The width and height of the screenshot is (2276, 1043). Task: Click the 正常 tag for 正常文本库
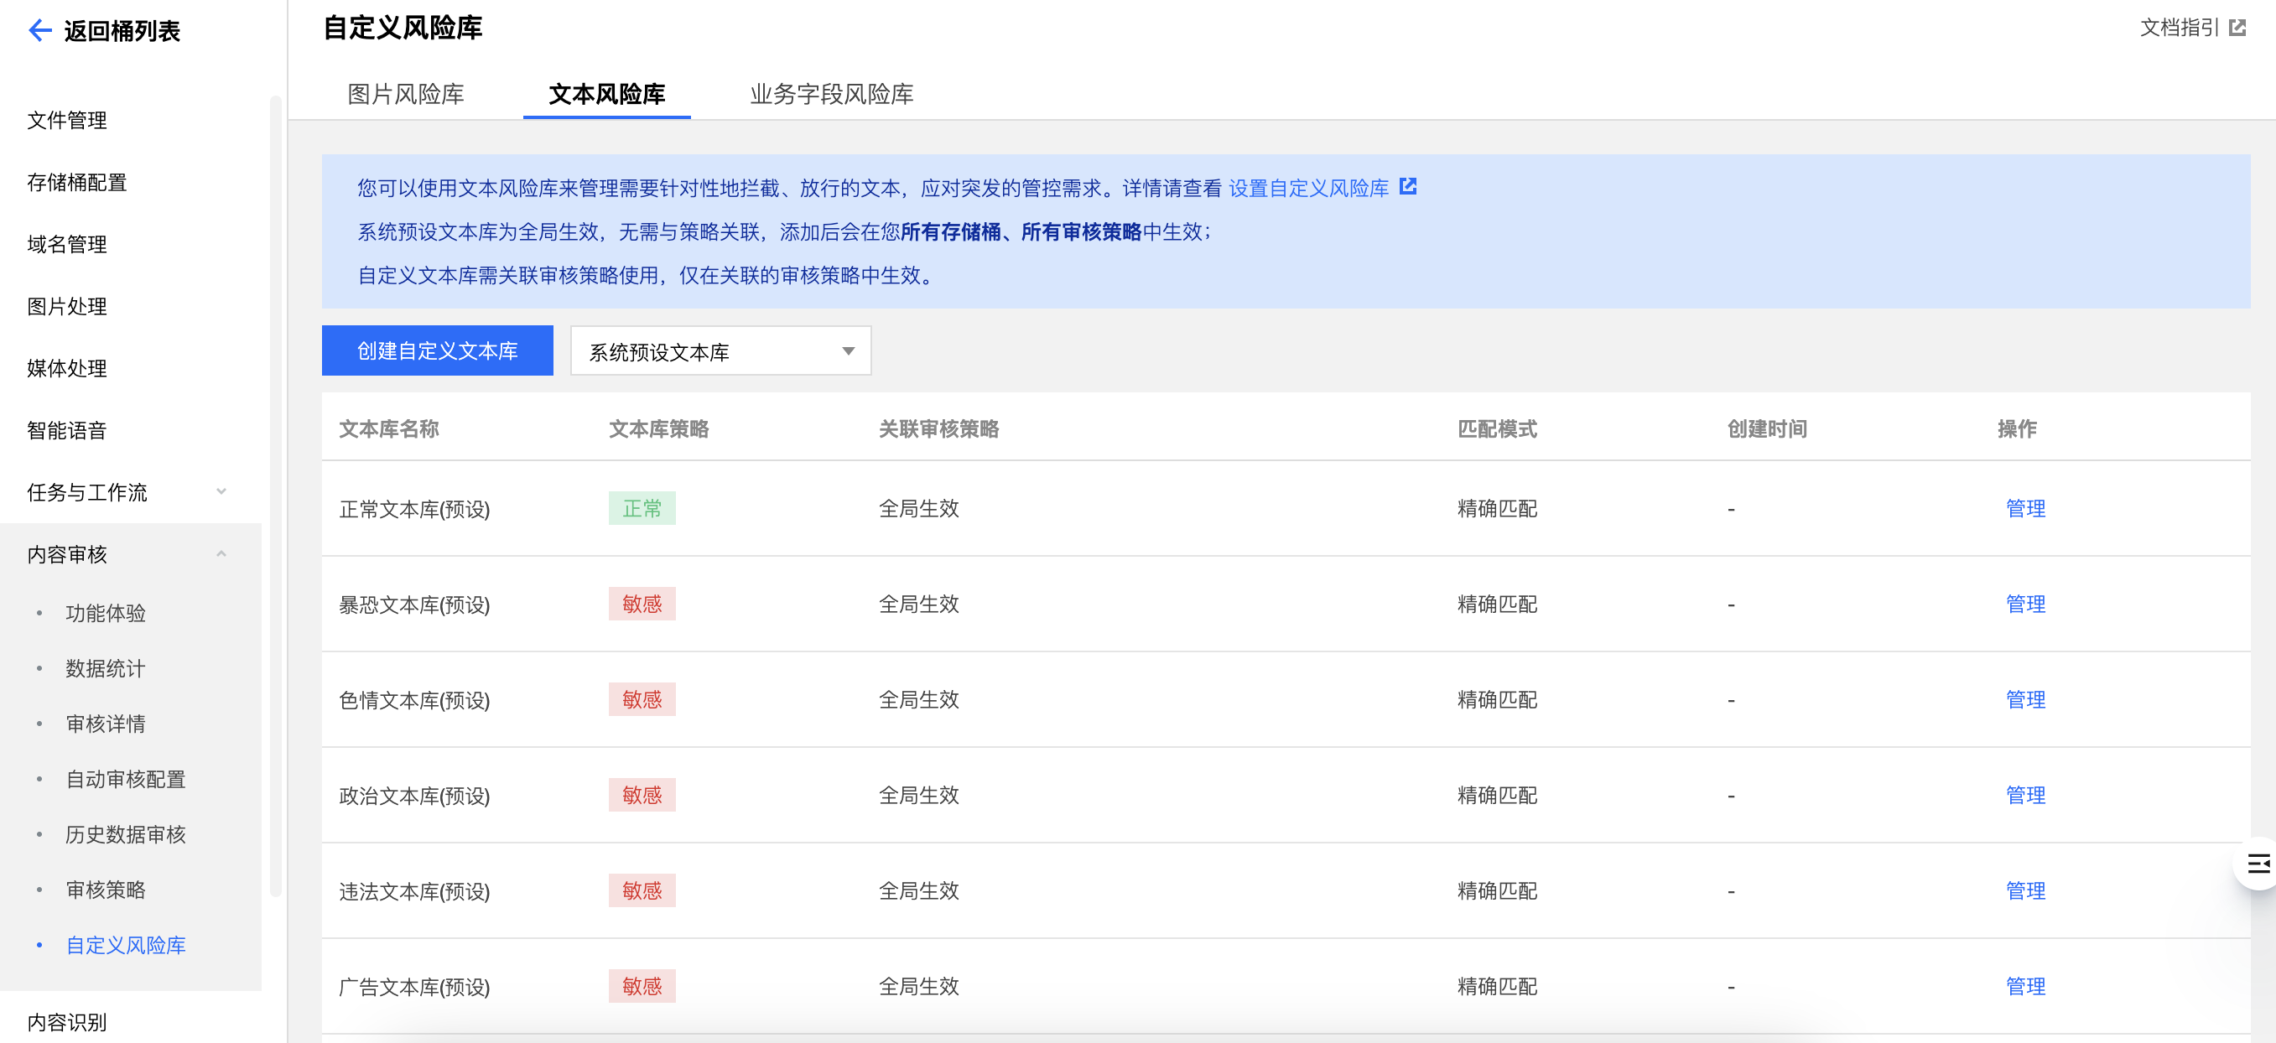pyautogui.click(x=642, y=509)
